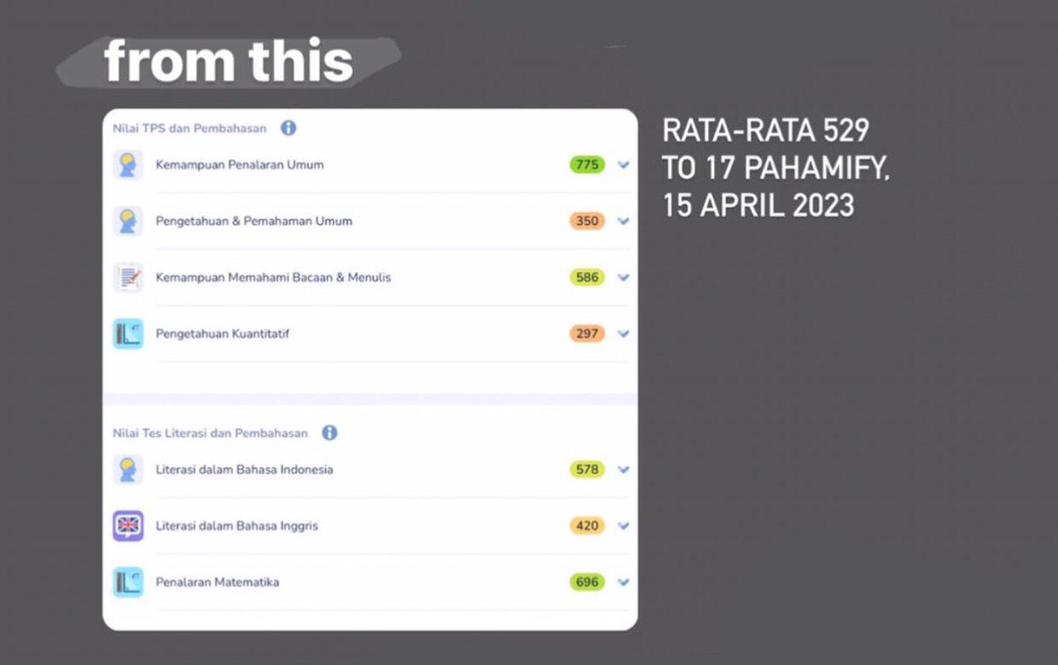Expand Kemampuan Memahami Bacaan & Menulis chevron

click(623, 278)
